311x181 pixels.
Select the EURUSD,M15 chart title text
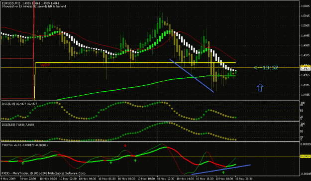[31, 3]
